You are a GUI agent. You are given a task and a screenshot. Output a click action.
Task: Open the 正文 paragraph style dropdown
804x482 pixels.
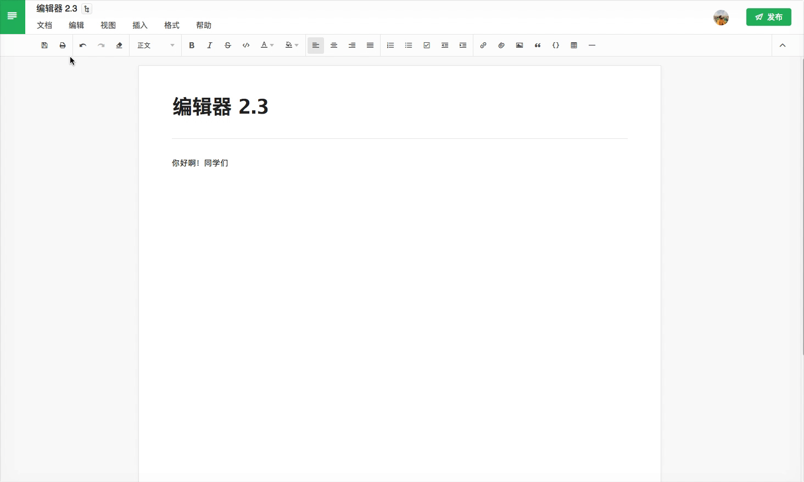click(155, 46)
